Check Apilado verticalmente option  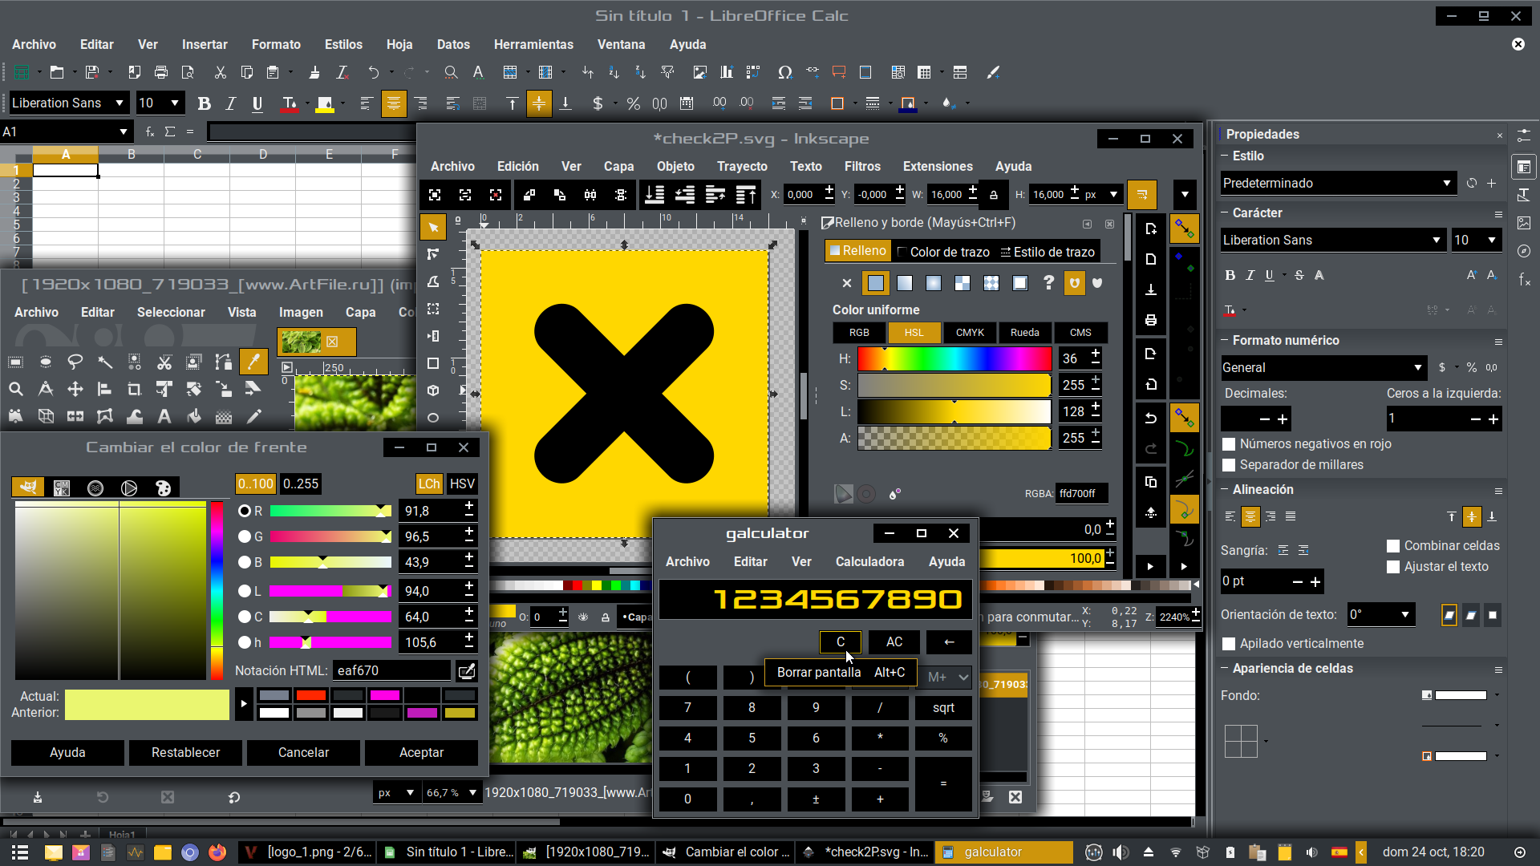click(x=1228, y=644)
